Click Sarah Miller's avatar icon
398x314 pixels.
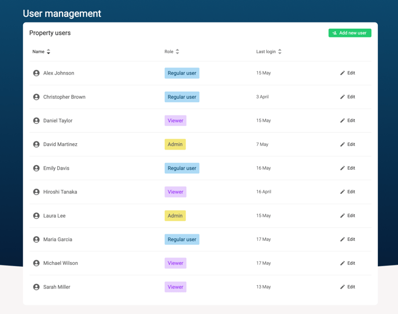(x=36, y=287)
